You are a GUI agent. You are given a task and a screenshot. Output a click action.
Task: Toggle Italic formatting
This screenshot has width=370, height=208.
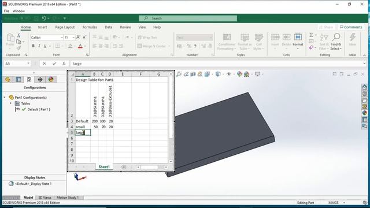tap(39, 46)
